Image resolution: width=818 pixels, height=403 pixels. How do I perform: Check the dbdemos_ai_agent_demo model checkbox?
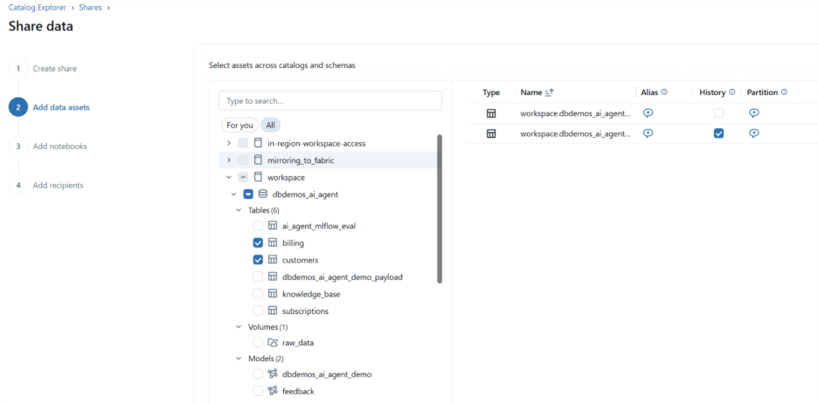coord(258,374)
